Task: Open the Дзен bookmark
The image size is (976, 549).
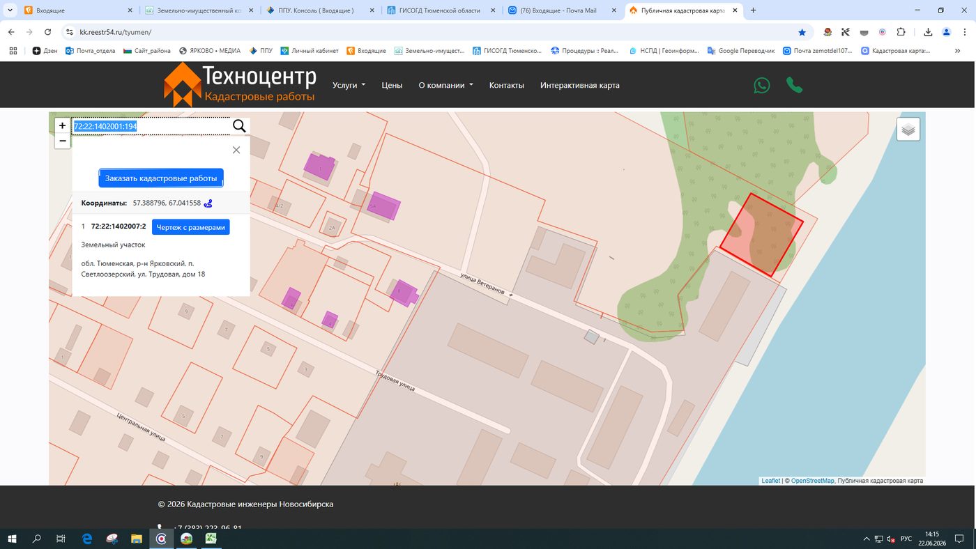Action: pos(45,51)
